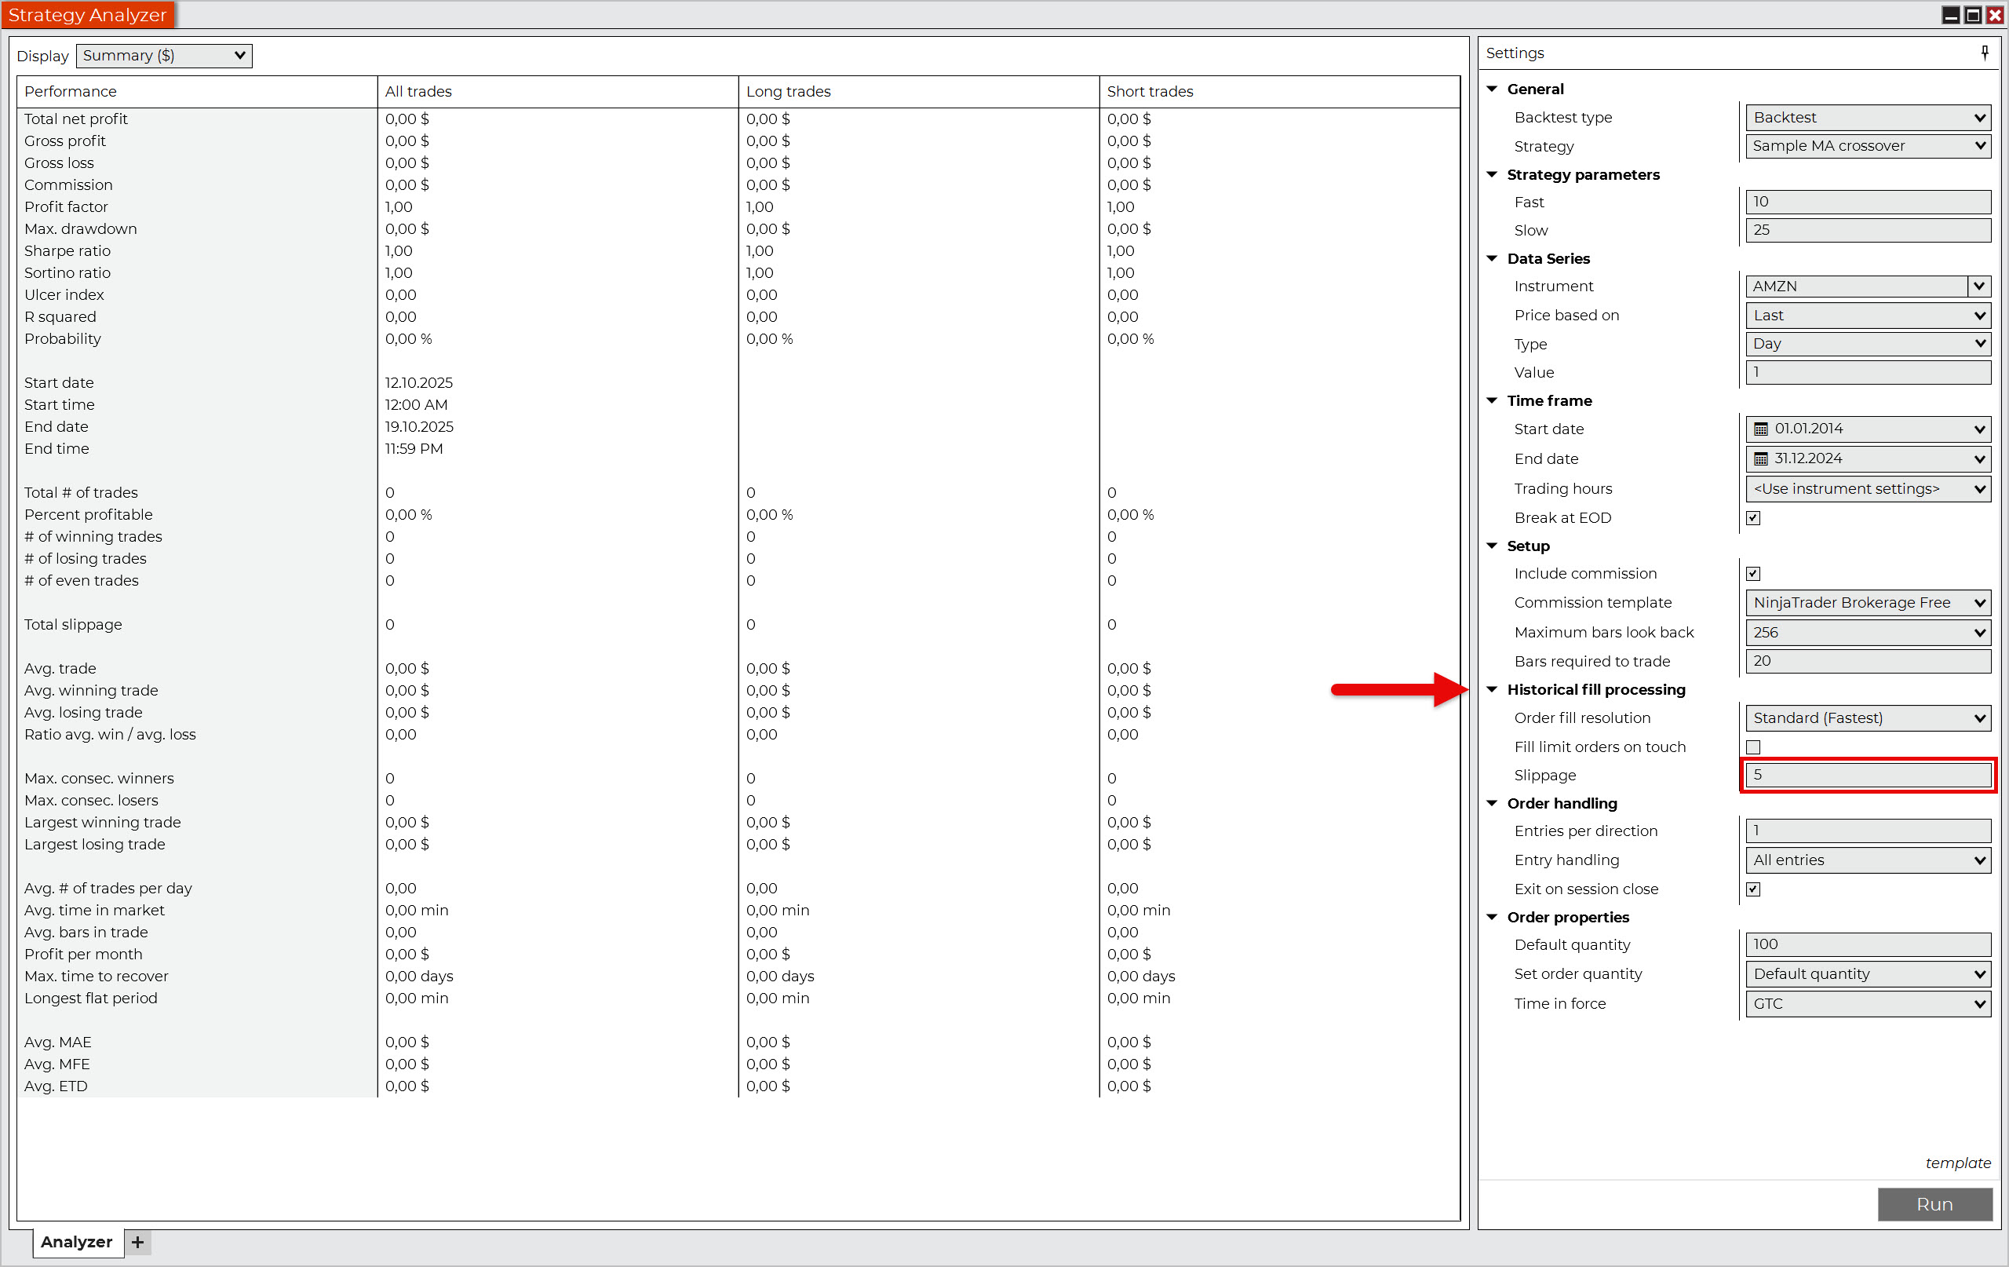This screenshot has width=2009, height=1267.
Task: Collapse the Order handling section
Action: click(1492, 803)
